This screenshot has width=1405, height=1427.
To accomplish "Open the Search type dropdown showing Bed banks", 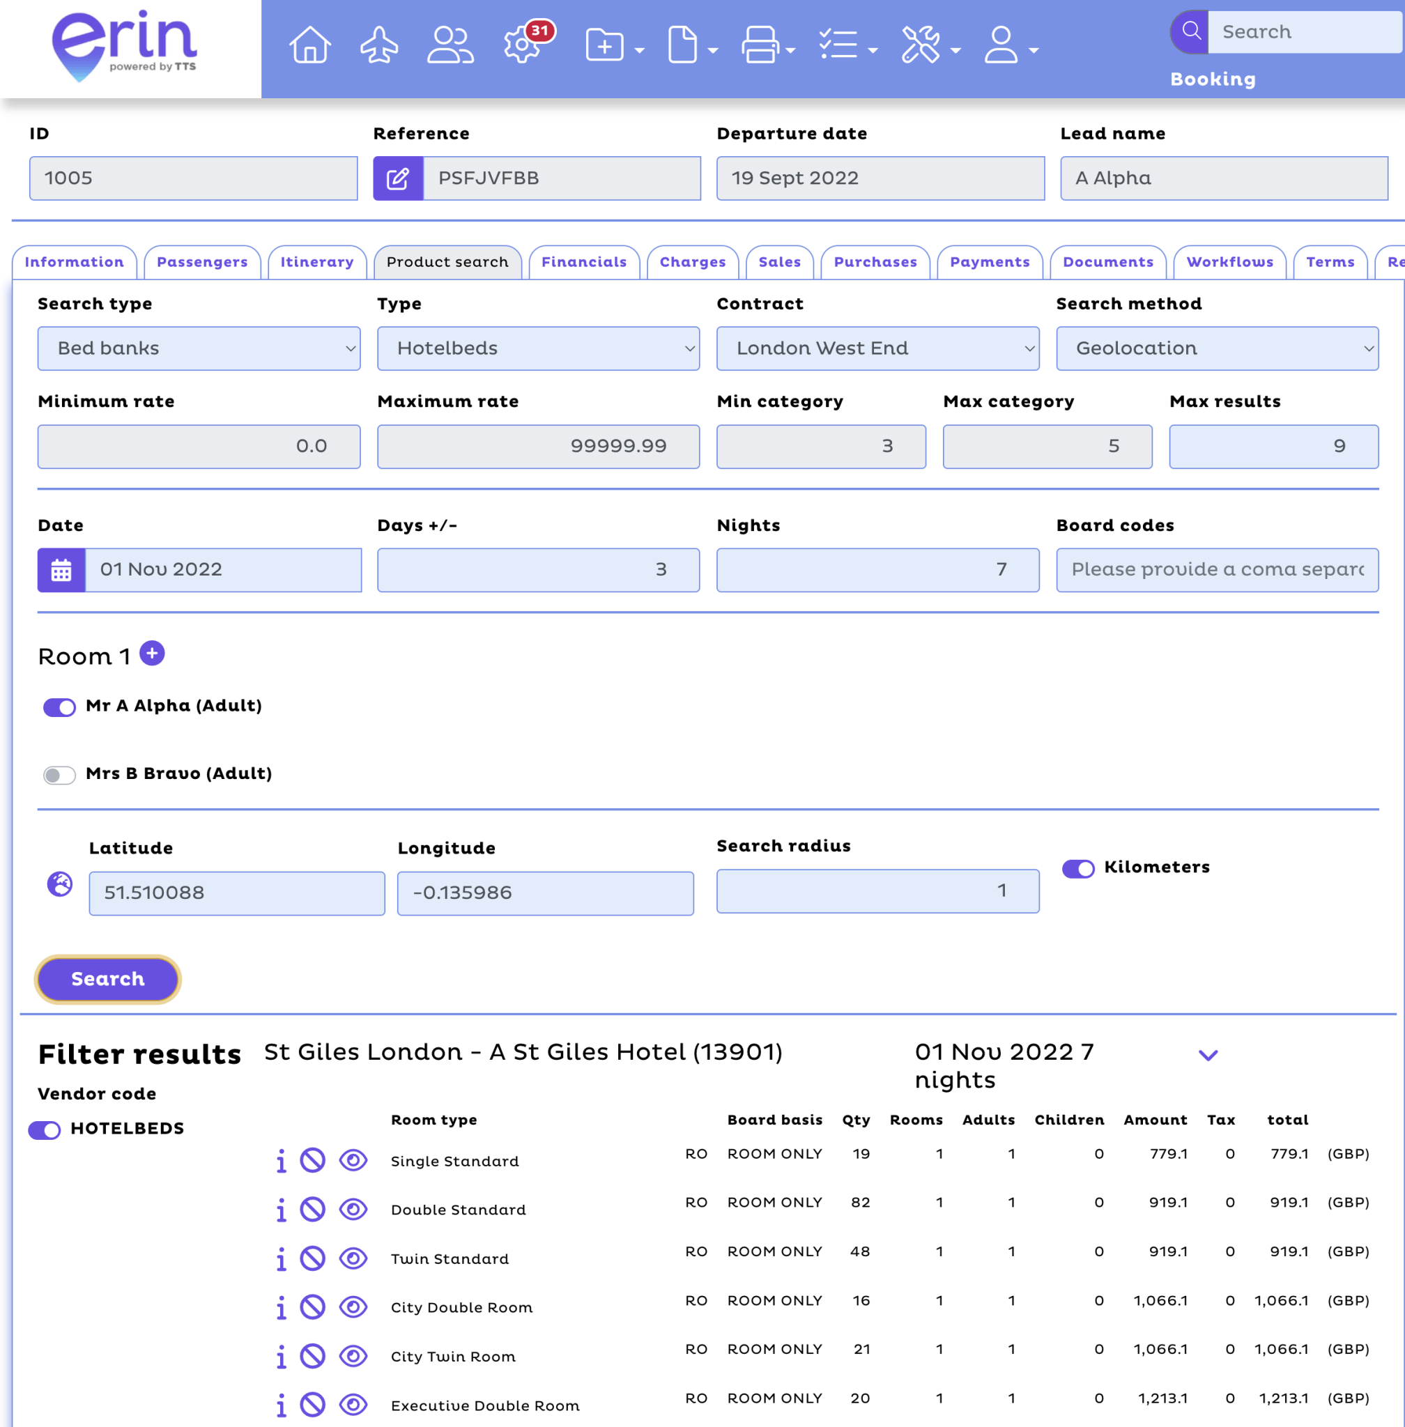I will (x=198, y=348).
